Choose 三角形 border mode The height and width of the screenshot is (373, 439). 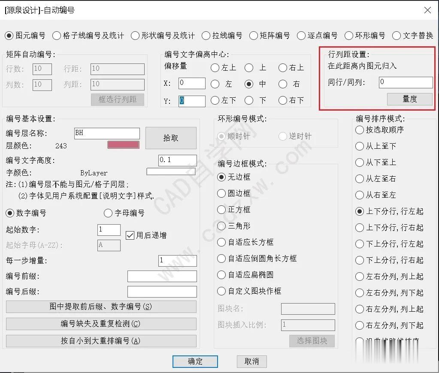[221, 226]
